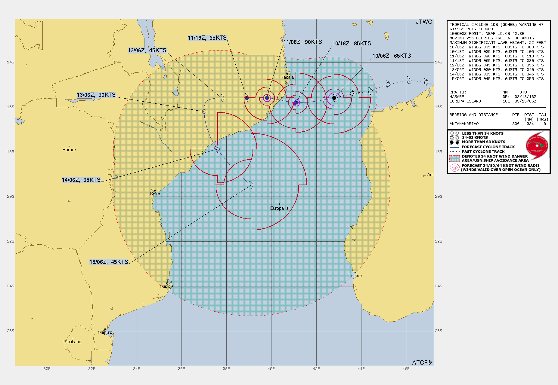This screenshot has height=385, width=558.
Task: Select the 12/06Z 45KTS track position marker
Action: tap(222, 98)
